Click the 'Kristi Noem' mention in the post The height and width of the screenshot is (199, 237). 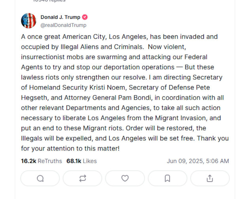pyautogui.click(x=107, y=87)
